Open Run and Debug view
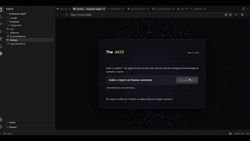Viewport: 250px width, 141px height. tap(1, 32)
